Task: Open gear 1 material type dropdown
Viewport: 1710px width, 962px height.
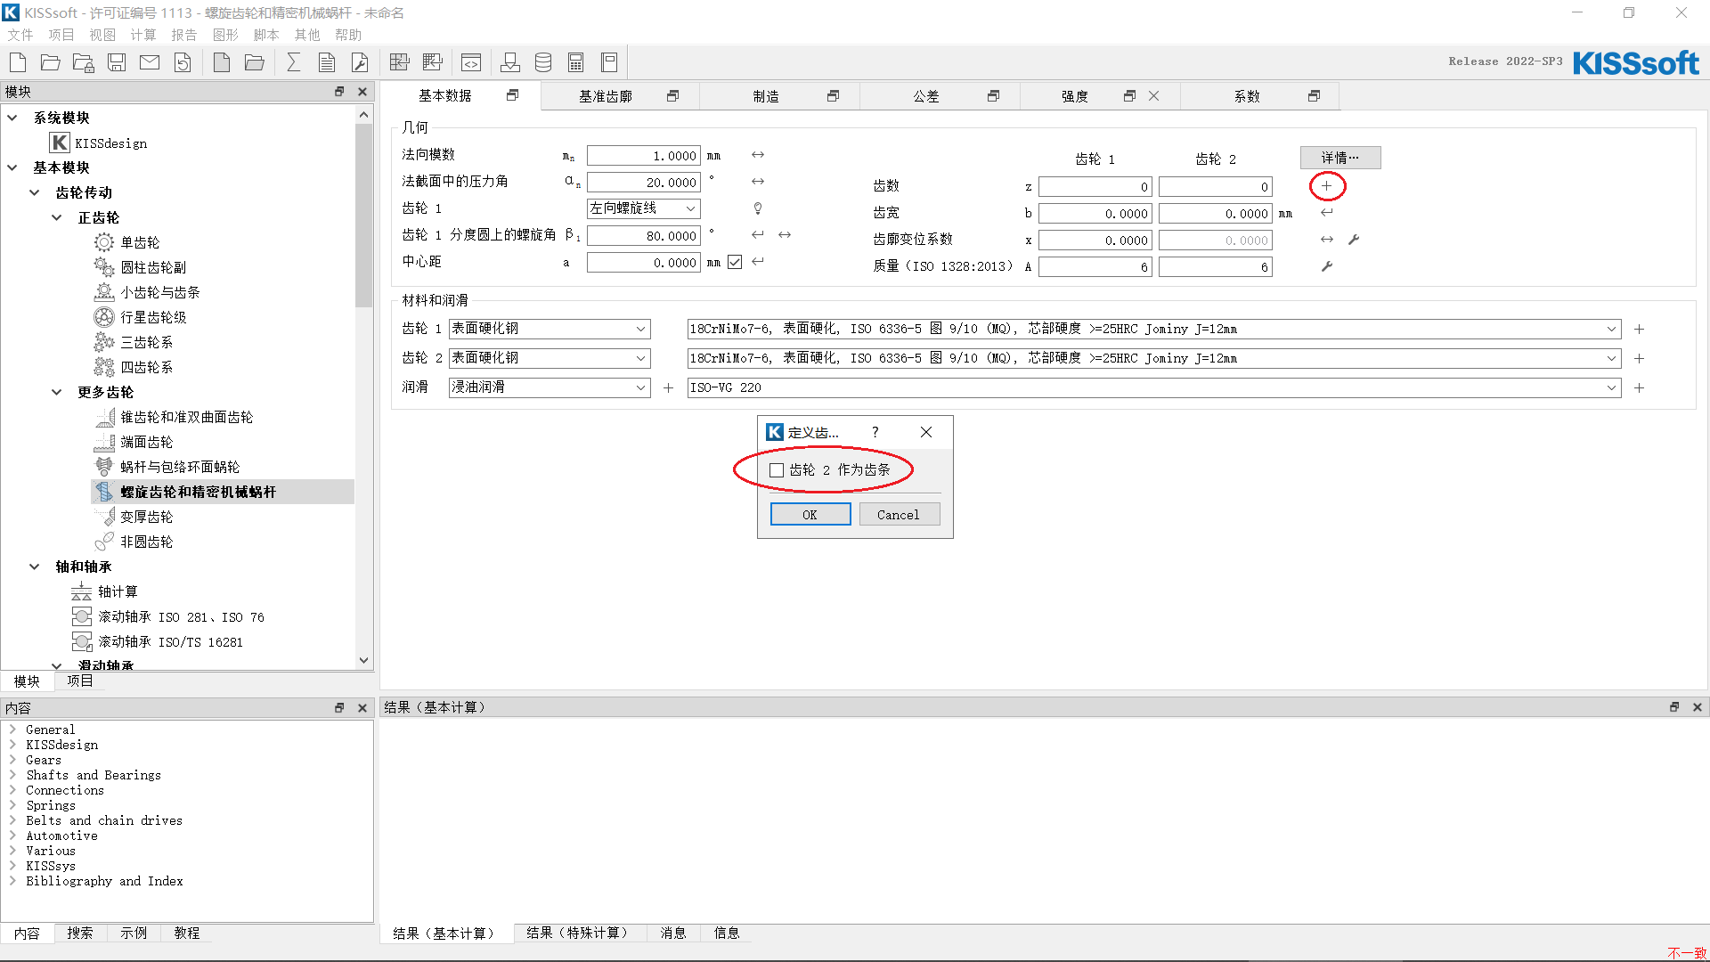Action: pos(550,329)
